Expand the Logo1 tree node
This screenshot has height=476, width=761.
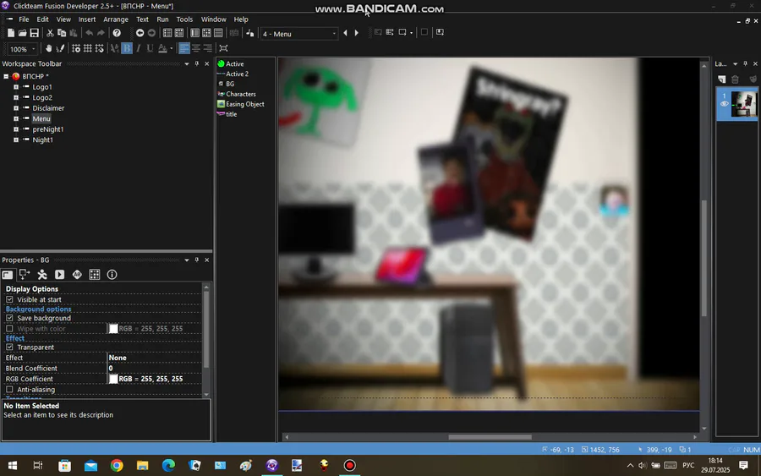[16, 87]
